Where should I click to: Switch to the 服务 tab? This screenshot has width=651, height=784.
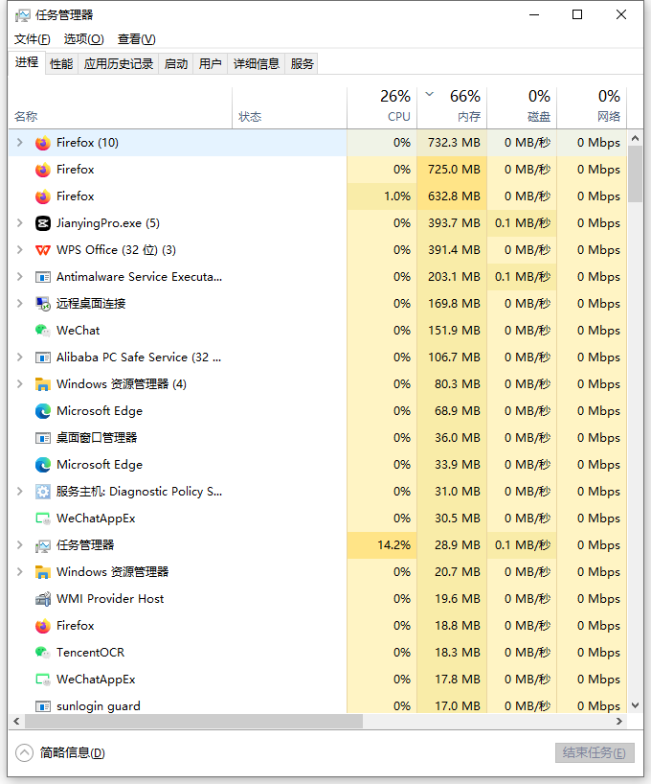302,64
